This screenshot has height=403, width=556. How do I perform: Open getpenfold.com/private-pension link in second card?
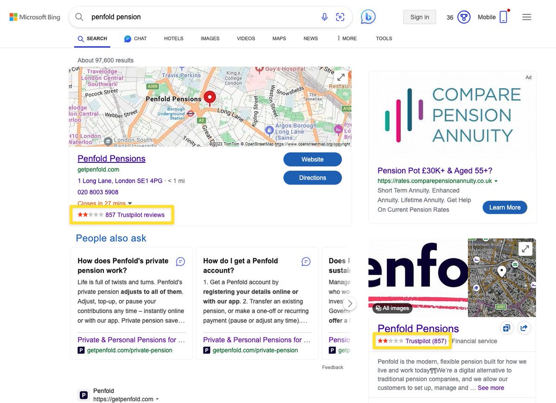coord(255,350)
